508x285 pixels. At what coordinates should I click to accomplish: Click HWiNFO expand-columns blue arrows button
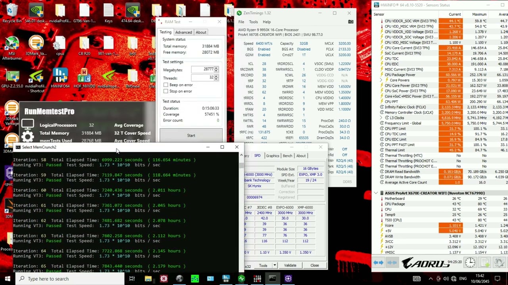379,263
